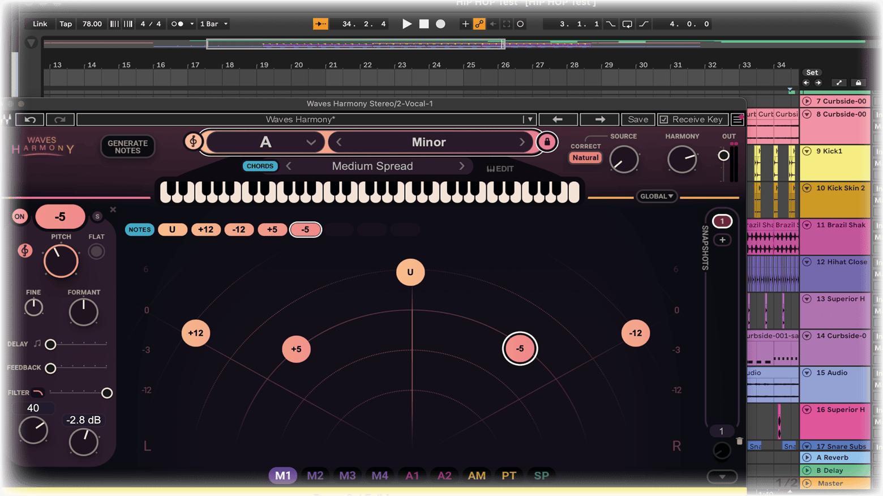
Task: Load the next preset with right arrow
Action: tap(600, 119)
